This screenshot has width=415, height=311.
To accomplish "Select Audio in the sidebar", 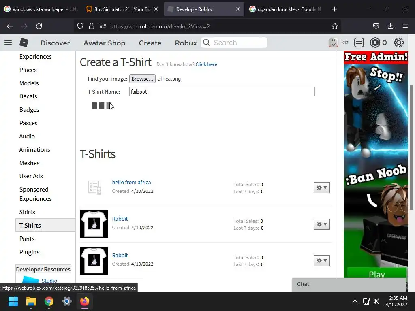I will tap(27, 136).
